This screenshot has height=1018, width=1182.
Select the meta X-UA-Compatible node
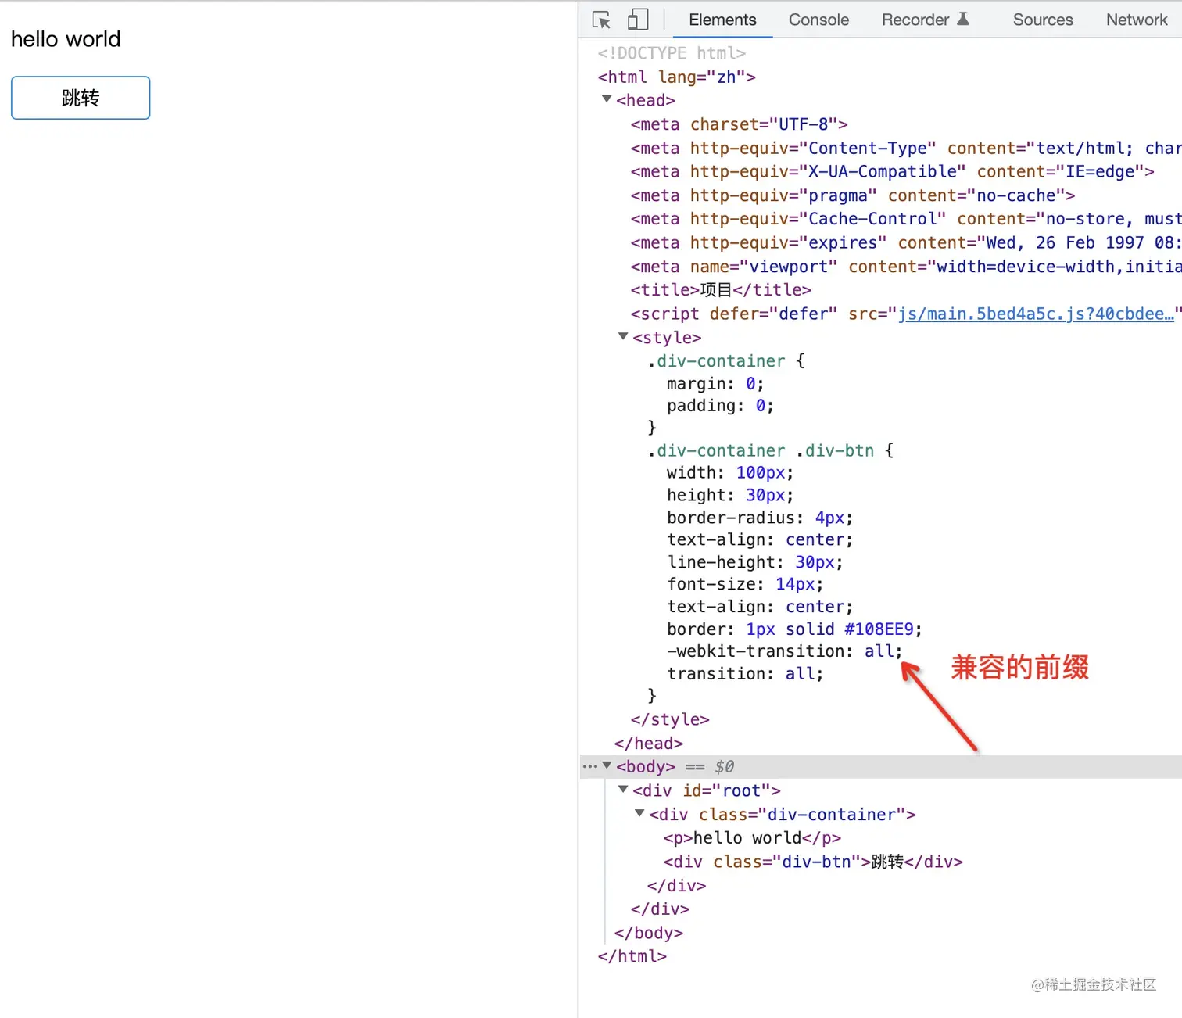tap(893, 171)
